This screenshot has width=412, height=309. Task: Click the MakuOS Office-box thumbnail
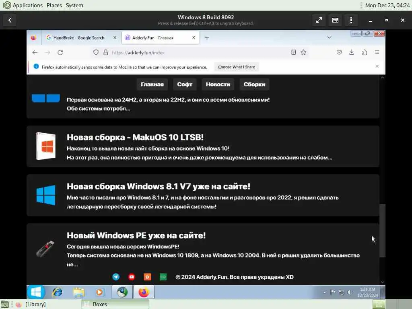46,146
